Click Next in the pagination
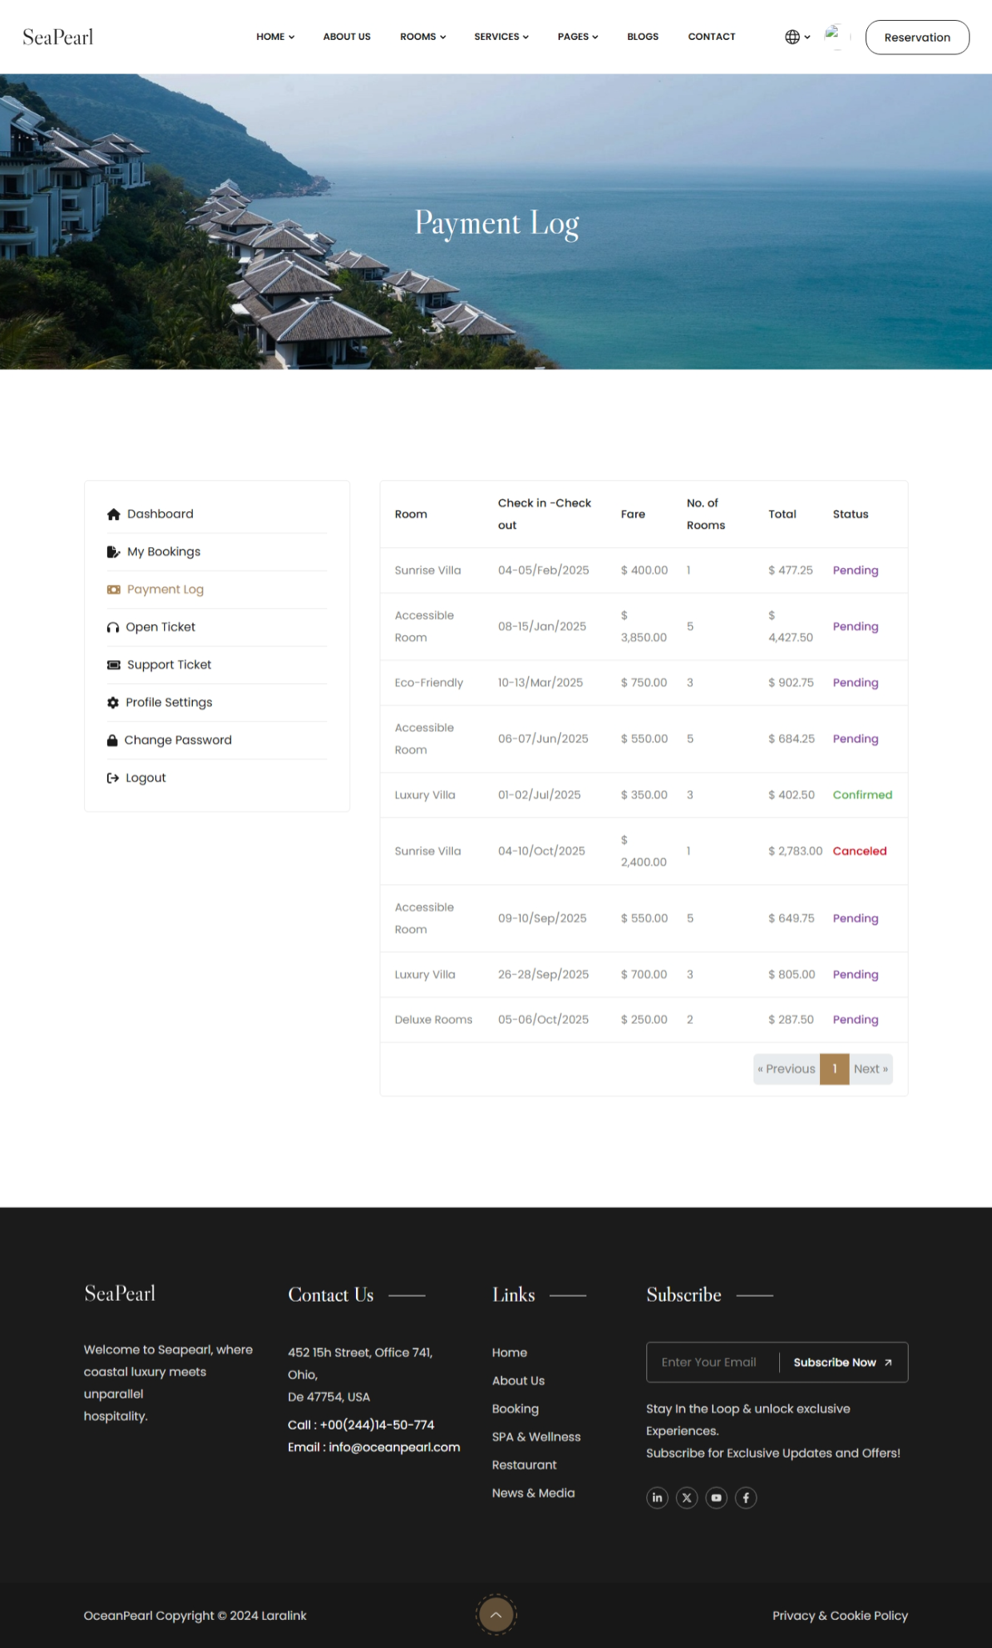Screen dimensions: 992x1648 coord(870,1069)
